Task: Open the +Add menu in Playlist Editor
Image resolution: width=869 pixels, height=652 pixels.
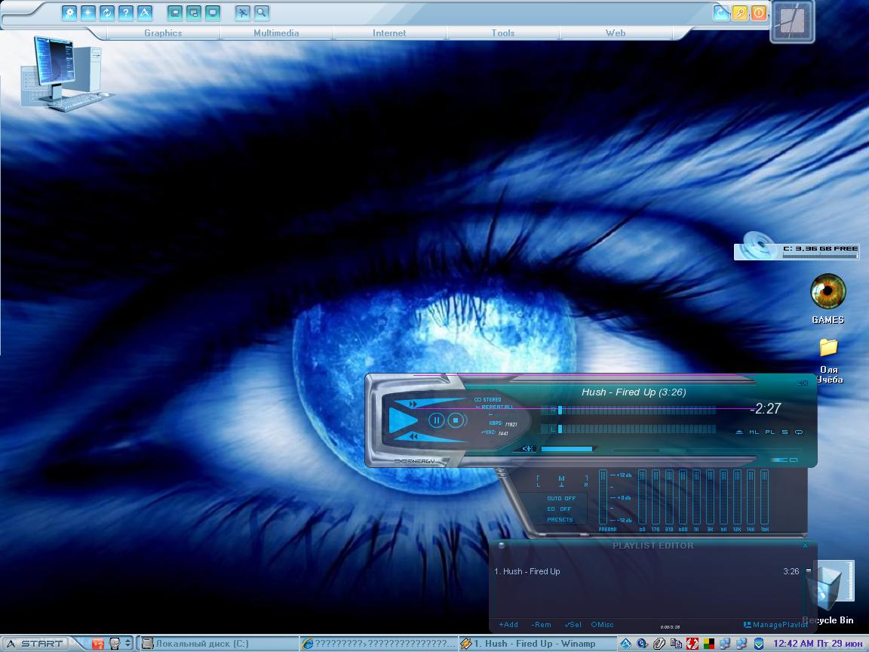Action: point(508,625)
